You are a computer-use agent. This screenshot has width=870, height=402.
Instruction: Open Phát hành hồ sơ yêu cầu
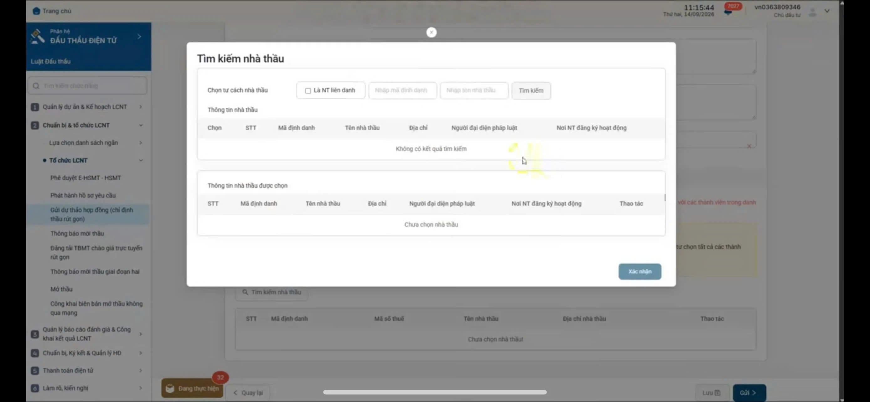(83, 195)
